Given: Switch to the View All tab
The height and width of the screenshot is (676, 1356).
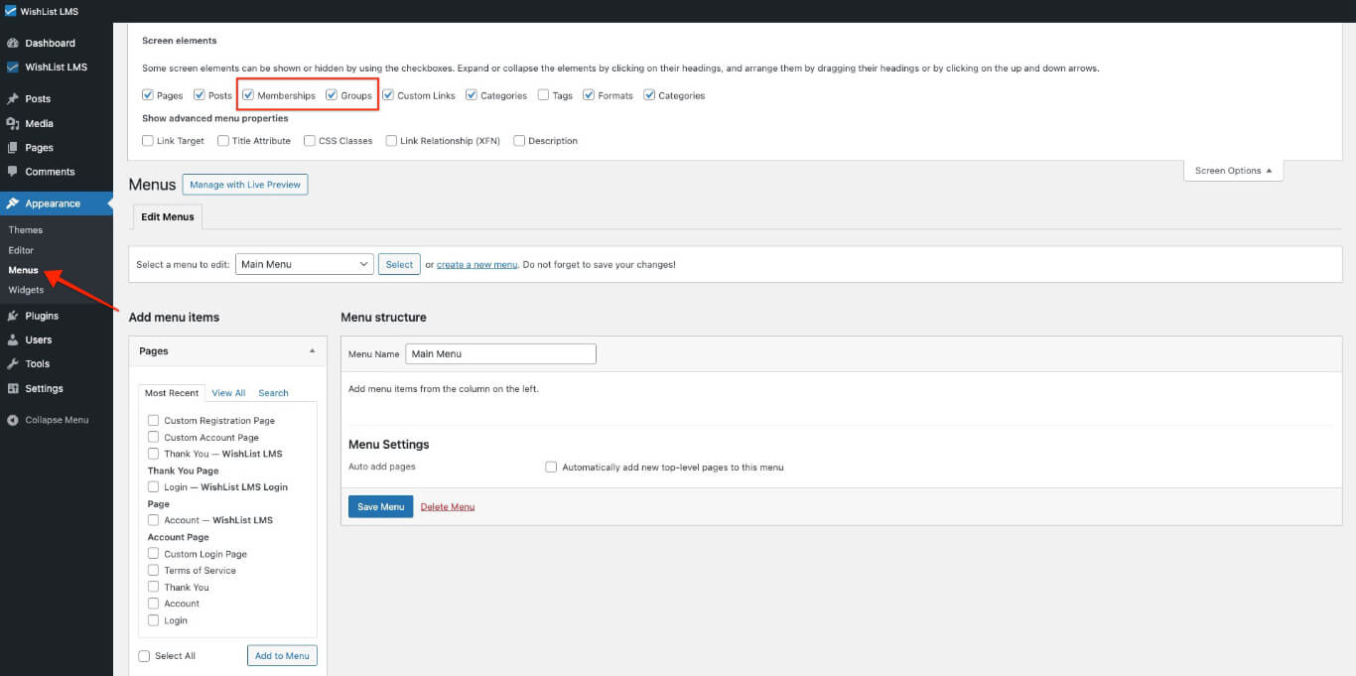Looking at the screenshot, I should [x=228, y=392].
